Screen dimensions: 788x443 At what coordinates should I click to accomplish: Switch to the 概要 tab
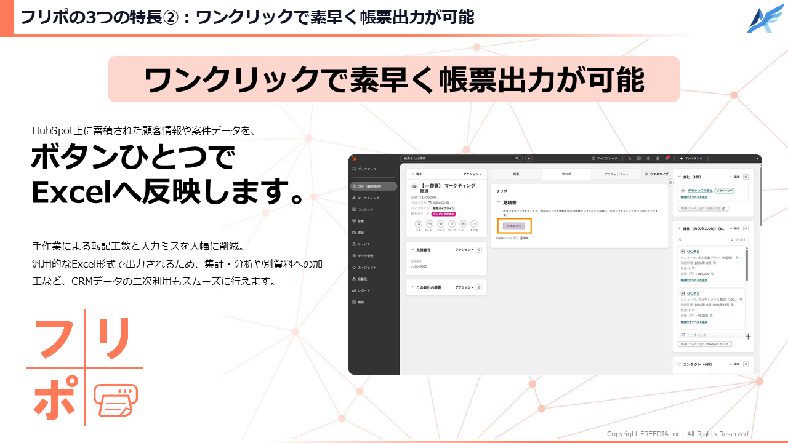coord(516,174)
